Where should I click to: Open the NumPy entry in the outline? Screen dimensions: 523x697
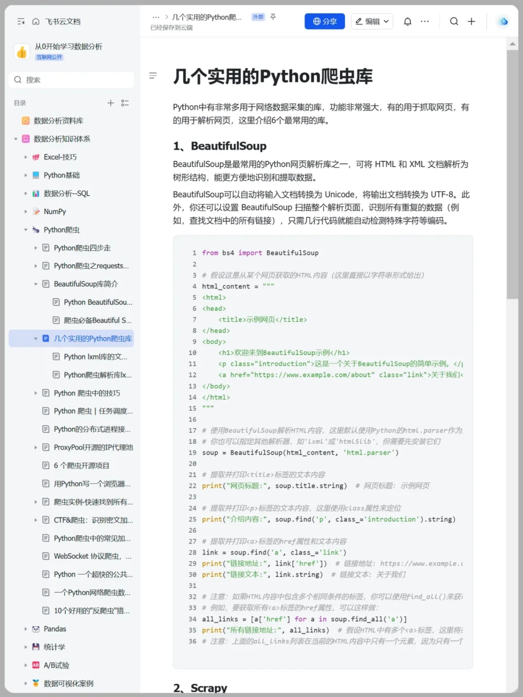pos(55,211)
